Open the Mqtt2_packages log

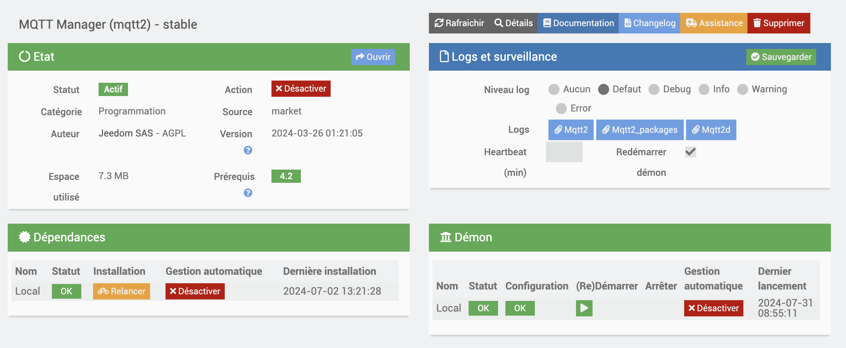tap(640, 130)
